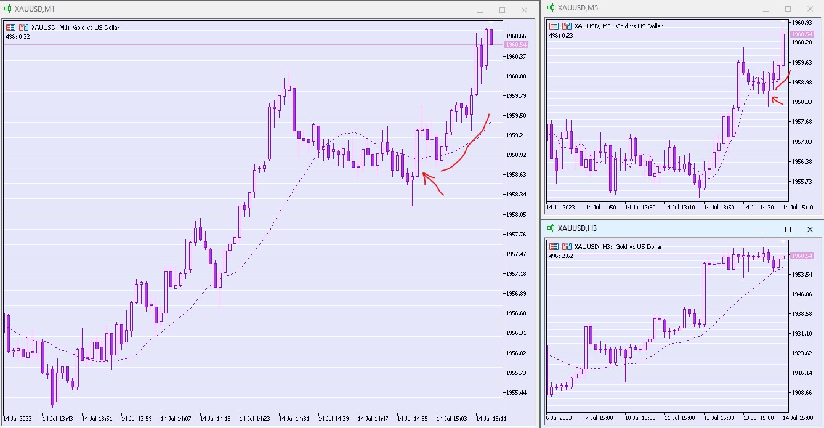Viewport: 824px width, 428px height.
Task: Open Depth of Market icon on M5 chart
Action: coord(554,26)
